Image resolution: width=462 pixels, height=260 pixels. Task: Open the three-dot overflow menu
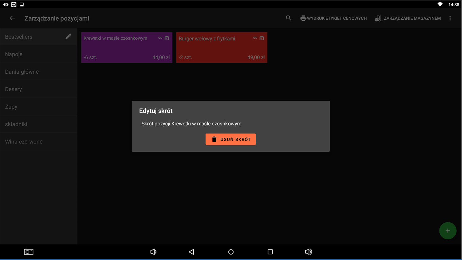click(x=450, y=18)
